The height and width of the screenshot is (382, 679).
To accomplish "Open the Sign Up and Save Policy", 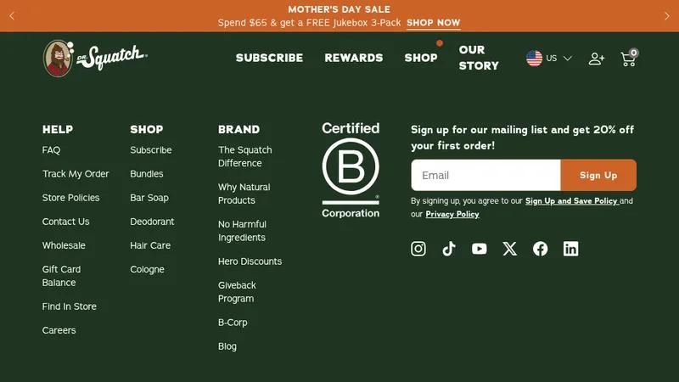I will [571, 201].
